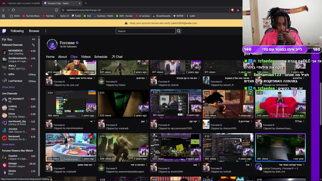Switch to the channel Home tab
This screenshot has width=322, height=181.
click(x=50, y=57)
